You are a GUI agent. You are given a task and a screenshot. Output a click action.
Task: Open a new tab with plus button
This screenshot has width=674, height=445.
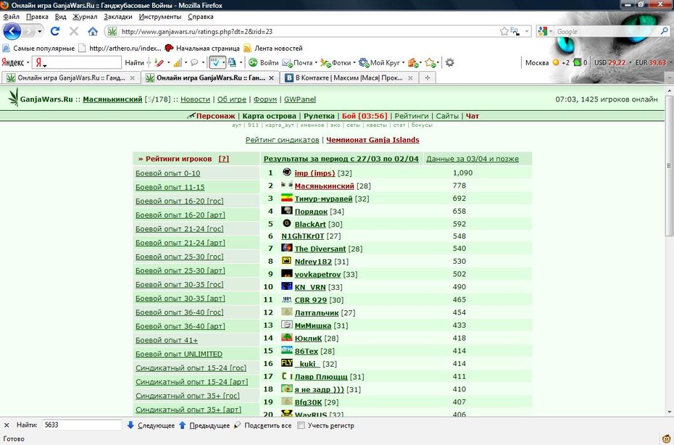[428, 78]
